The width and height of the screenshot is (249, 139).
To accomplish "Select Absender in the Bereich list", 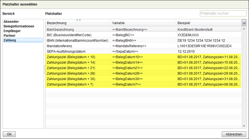I will click(11, 22).
